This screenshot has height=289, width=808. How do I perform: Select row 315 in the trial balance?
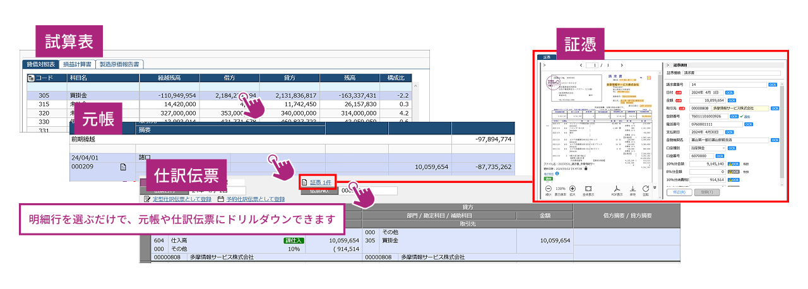(218, 104)
